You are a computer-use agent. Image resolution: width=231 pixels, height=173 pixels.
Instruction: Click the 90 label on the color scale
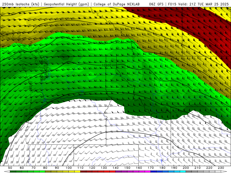click(x=57, y=168)
